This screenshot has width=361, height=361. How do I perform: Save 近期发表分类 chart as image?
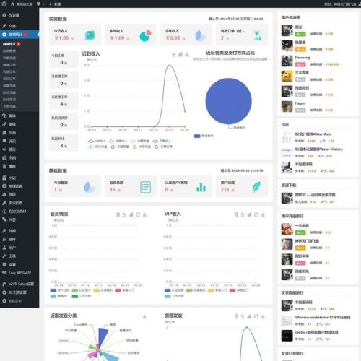tap(144, 316)
